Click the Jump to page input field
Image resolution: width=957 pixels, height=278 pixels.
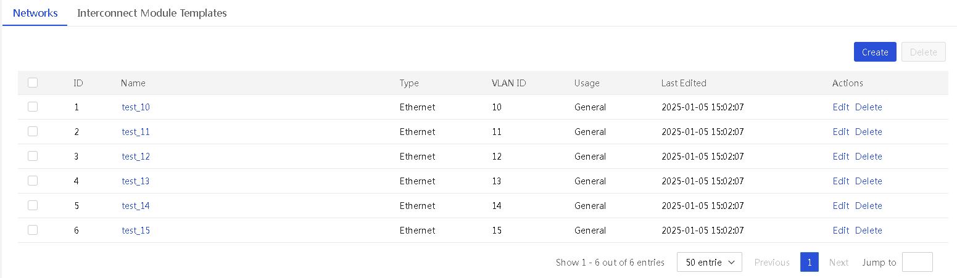point(918,262)
